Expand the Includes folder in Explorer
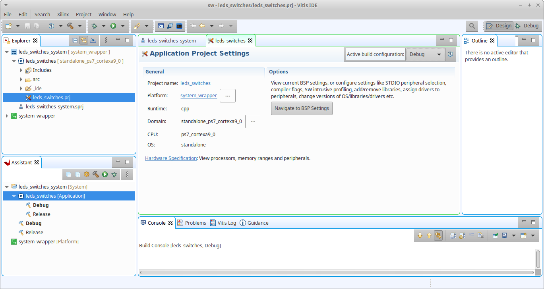 click(21, 70)
